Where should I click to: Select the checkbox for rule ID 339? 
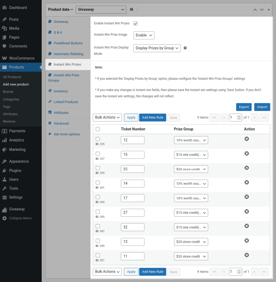pyautogui.click(x=98, y=168)
